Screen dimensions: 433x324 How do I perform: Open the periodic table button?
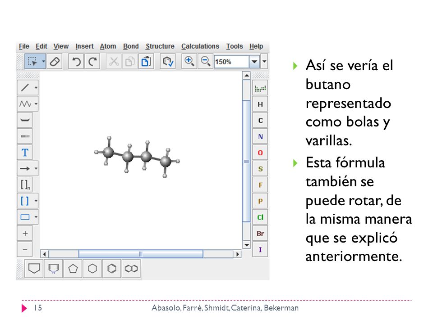pyautogui.click(x=260, y=88)
